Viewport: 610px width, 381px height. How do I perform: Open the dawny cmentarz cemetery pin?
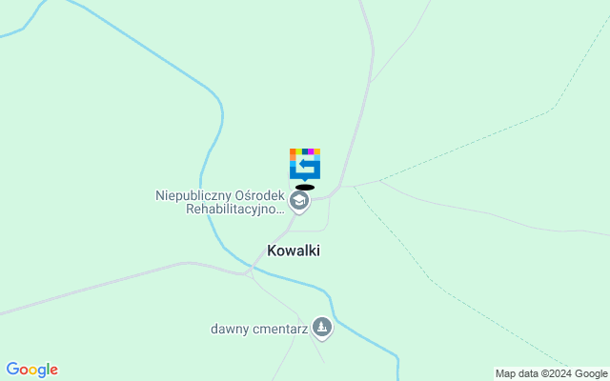[322, 328]
